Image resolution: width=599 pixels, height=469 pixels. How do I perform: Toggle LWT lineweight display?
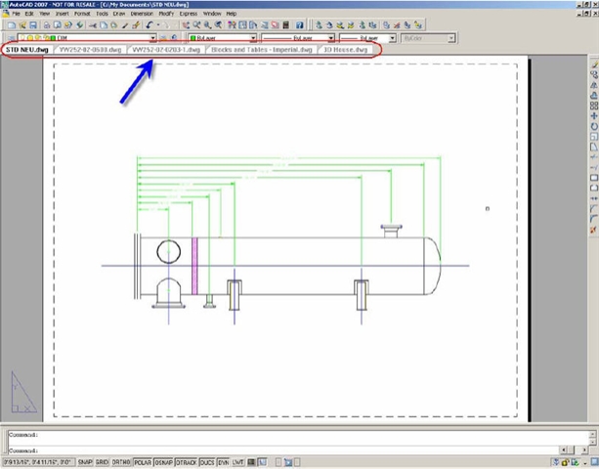pyautogui.click(x=238, y=462)
